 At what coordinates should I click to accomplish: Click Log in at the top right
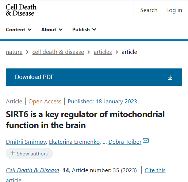(174, 10)
